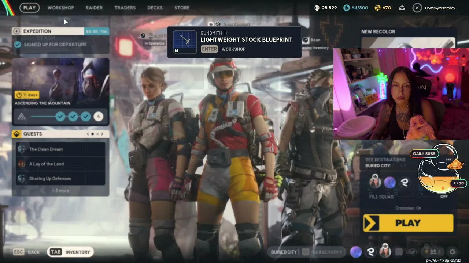Select the second Quests page dot

(97, 134)
